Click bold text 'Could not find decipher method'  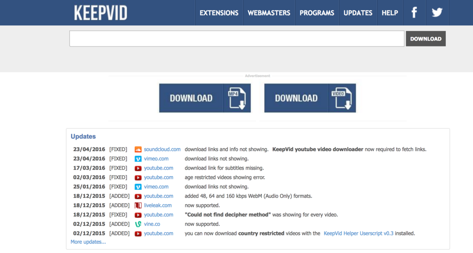tap(228, 214)
